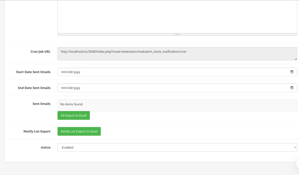This screenshot has height=175, width=299.
Task: Click the End Date Sent Emails label
Action: point(34,88)
